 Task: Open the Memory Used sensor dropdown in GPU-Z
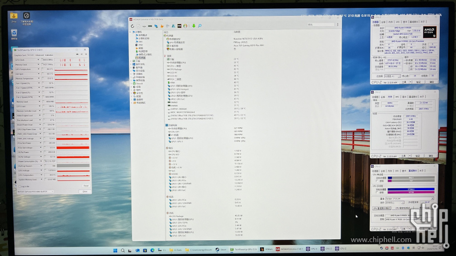(x=40, y=102)
